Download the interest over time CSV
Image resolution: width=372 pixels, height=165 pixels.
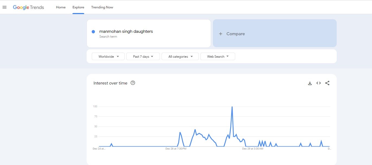[310, 83]
